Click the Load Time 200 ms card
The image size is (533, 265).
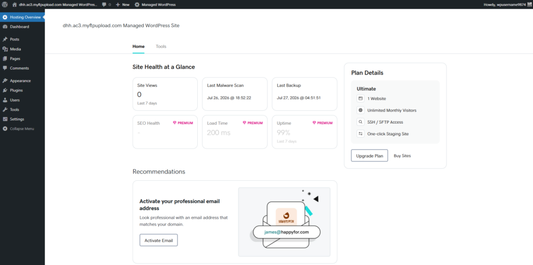tap(235, 132)
